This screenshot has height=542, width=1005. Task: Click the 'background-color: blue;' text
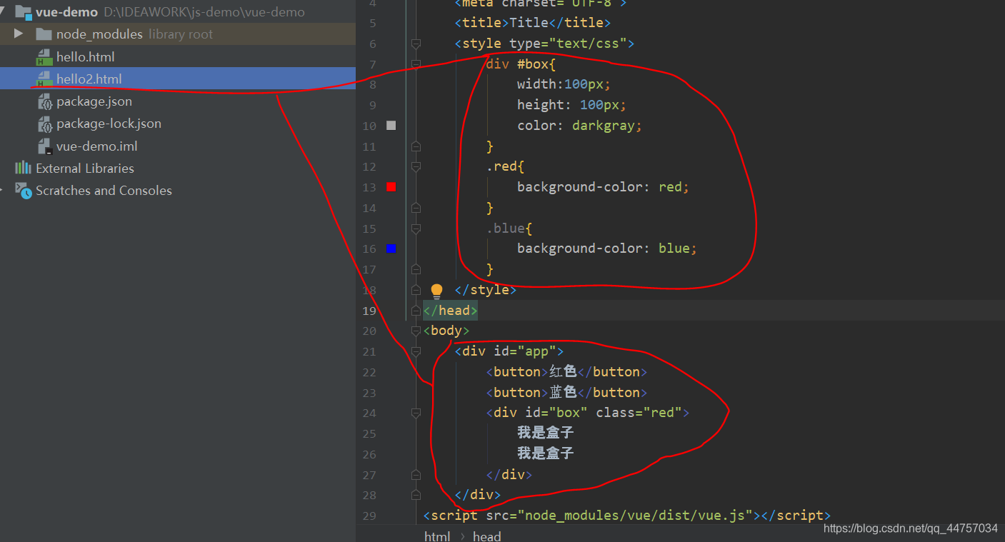tap(606, 249)
